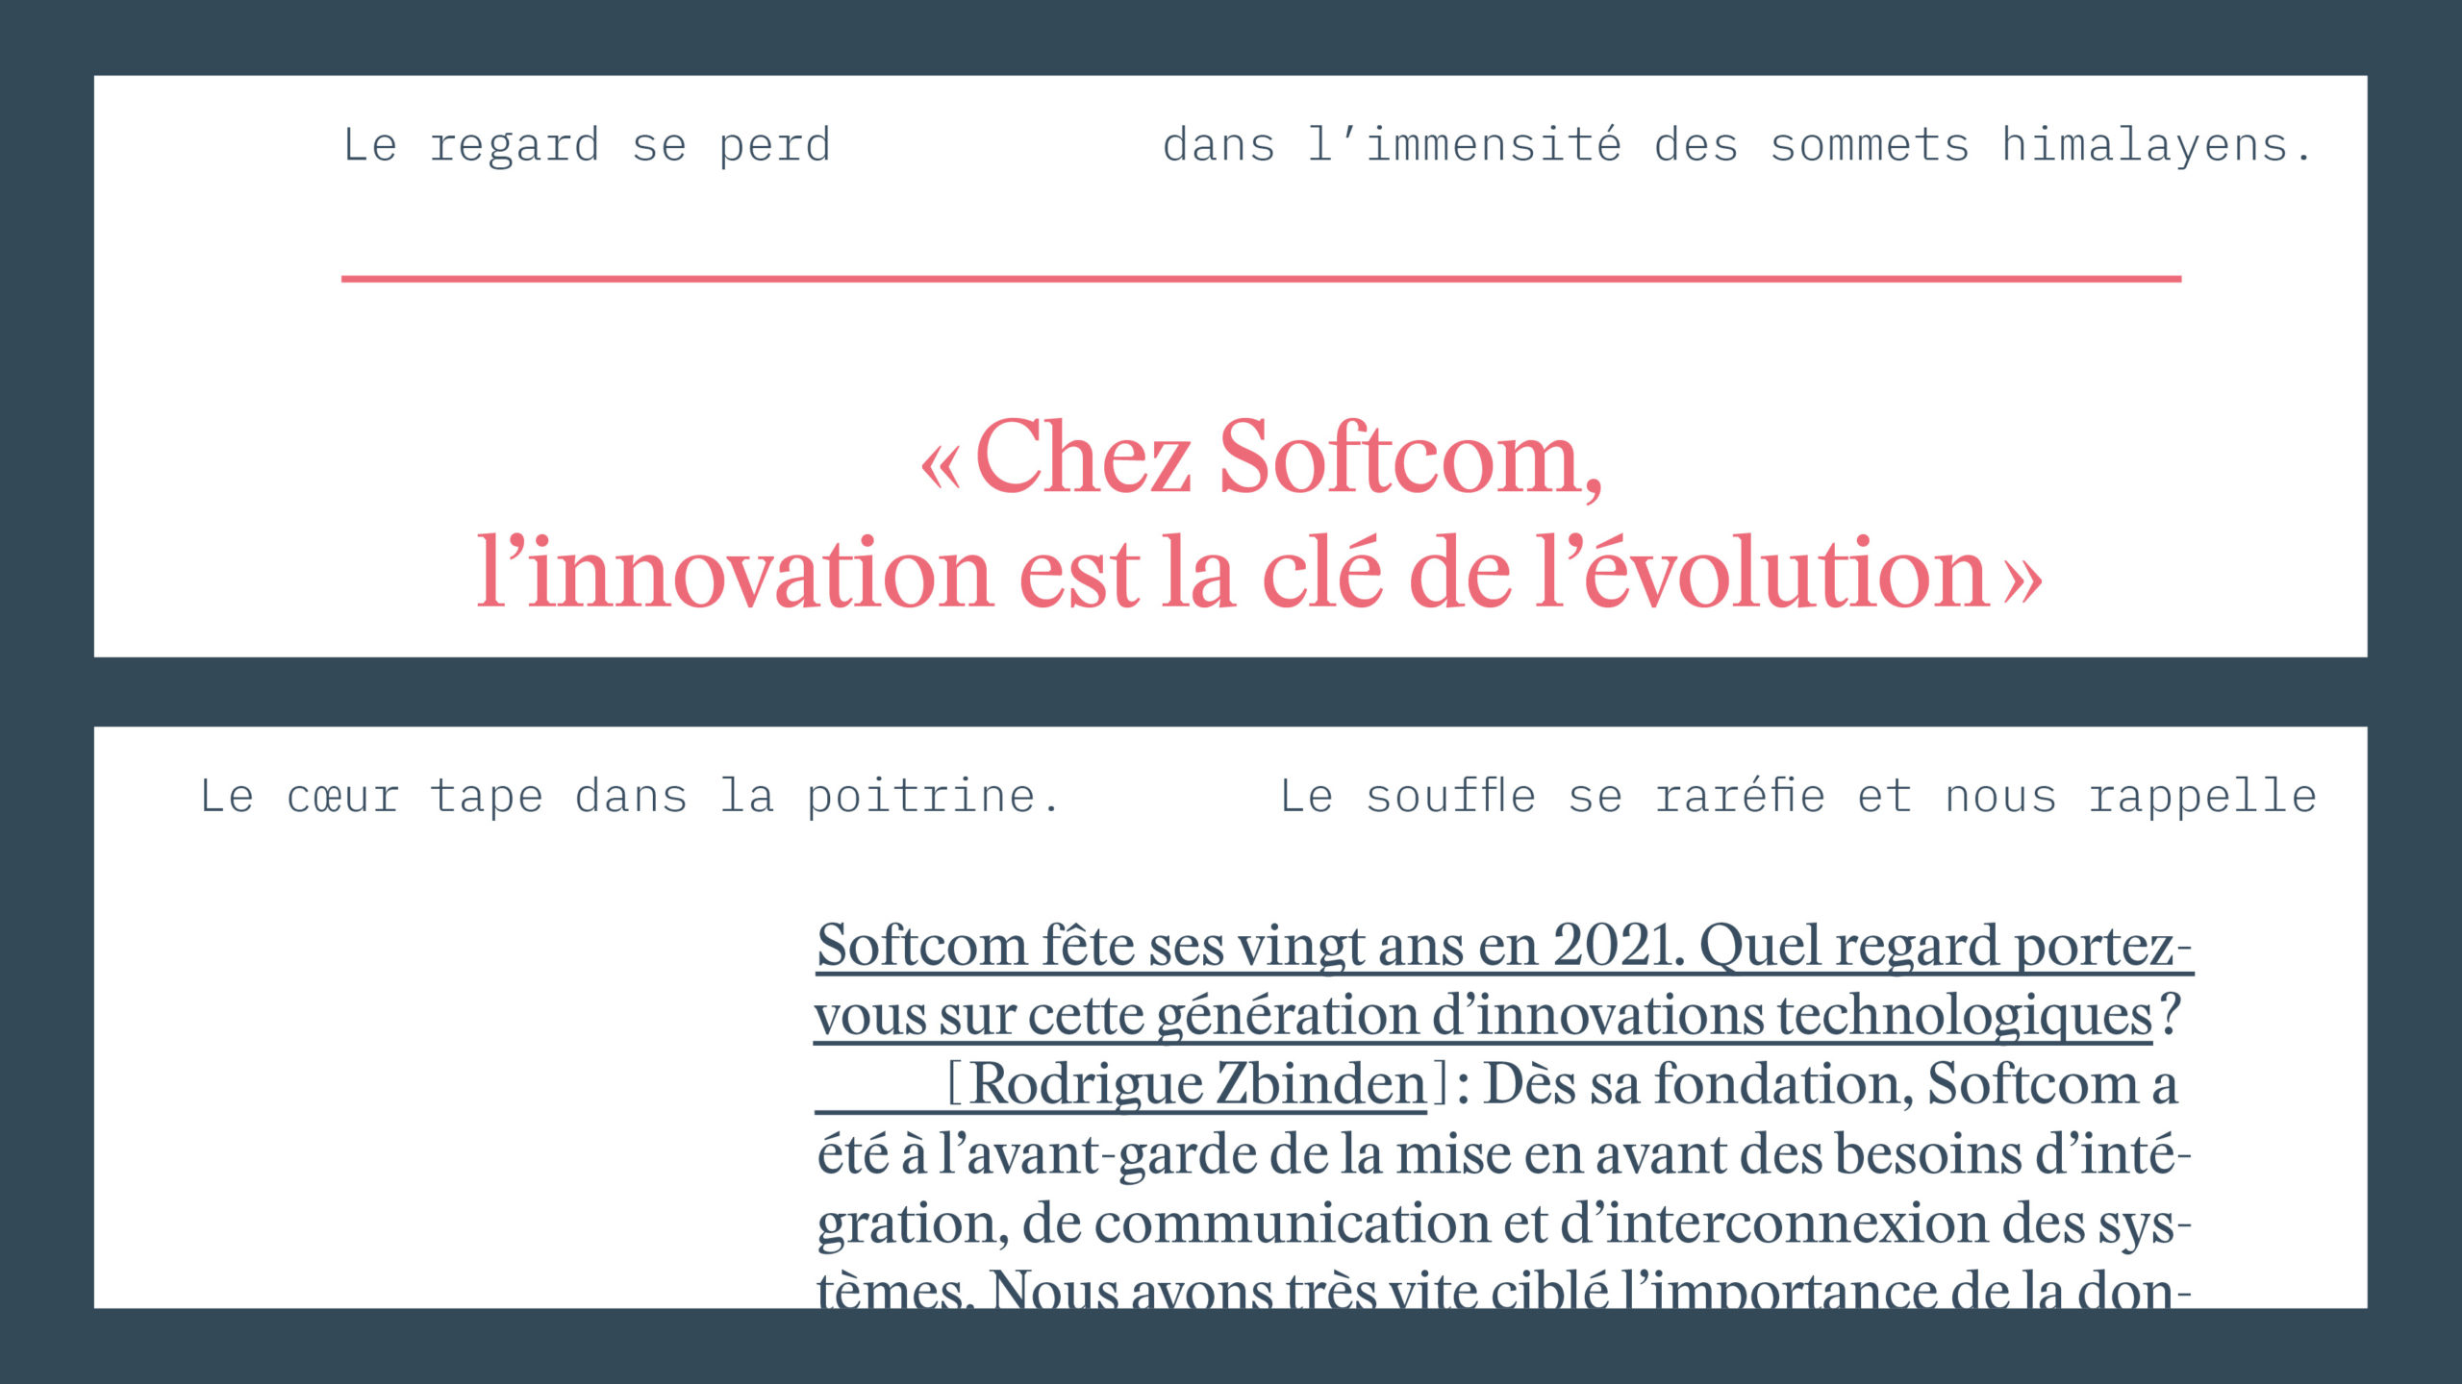
Task: Click the "Le regard se perd" text
Action: (x=587, y=146)
